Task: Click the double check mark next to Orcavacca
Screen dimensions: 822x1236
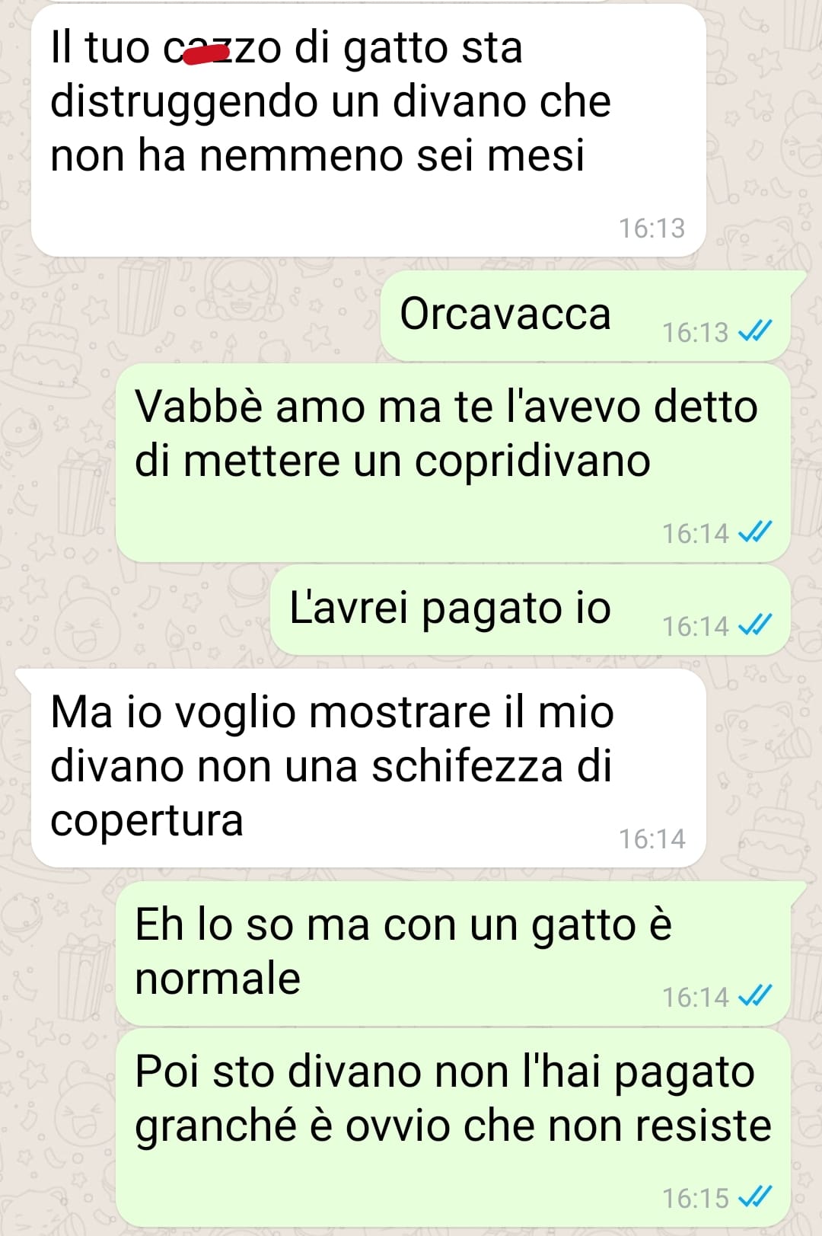Action: 755,331
